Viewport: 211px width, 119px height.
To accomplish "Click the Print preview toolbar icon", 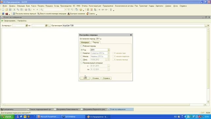I will tap(29, 10).
